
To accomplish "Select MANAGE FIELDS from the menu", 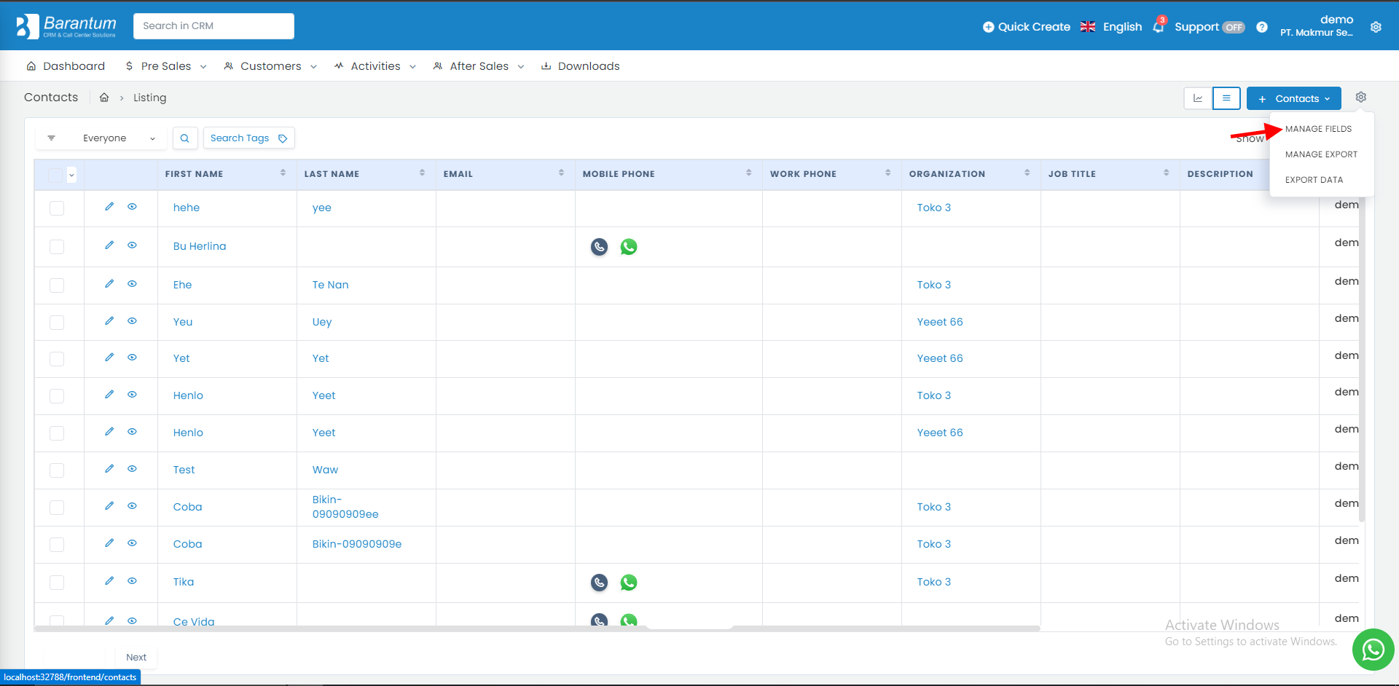I will 1318,129.
